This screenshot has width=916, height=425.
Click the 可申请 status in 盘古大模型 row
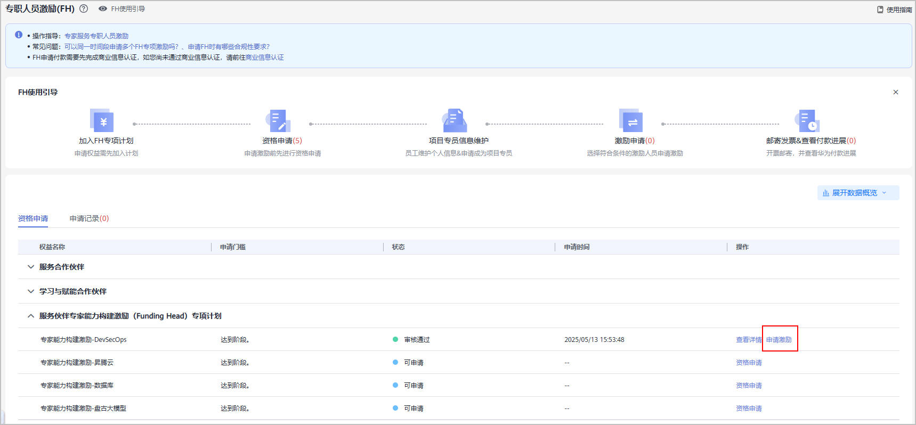click(x=414, y=408)
